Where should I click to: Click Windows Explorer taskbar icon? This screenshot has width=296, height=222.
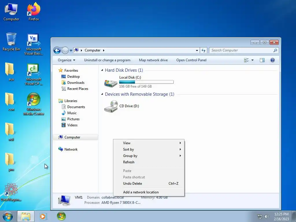pyautogui.click(x=26, y=216)
